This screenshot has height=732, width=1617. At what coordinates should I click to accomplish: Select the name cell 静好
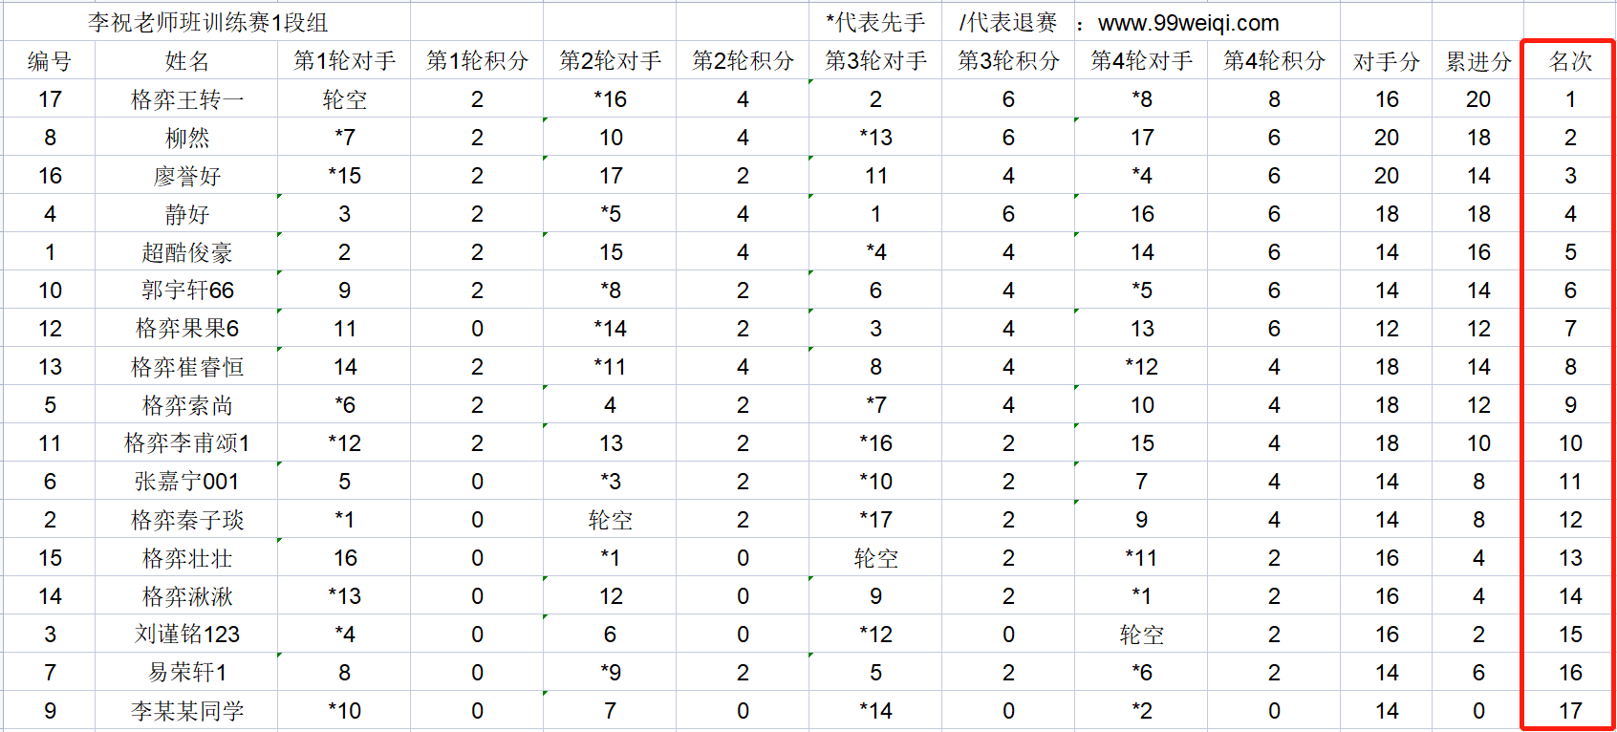[x=187, y=214]
